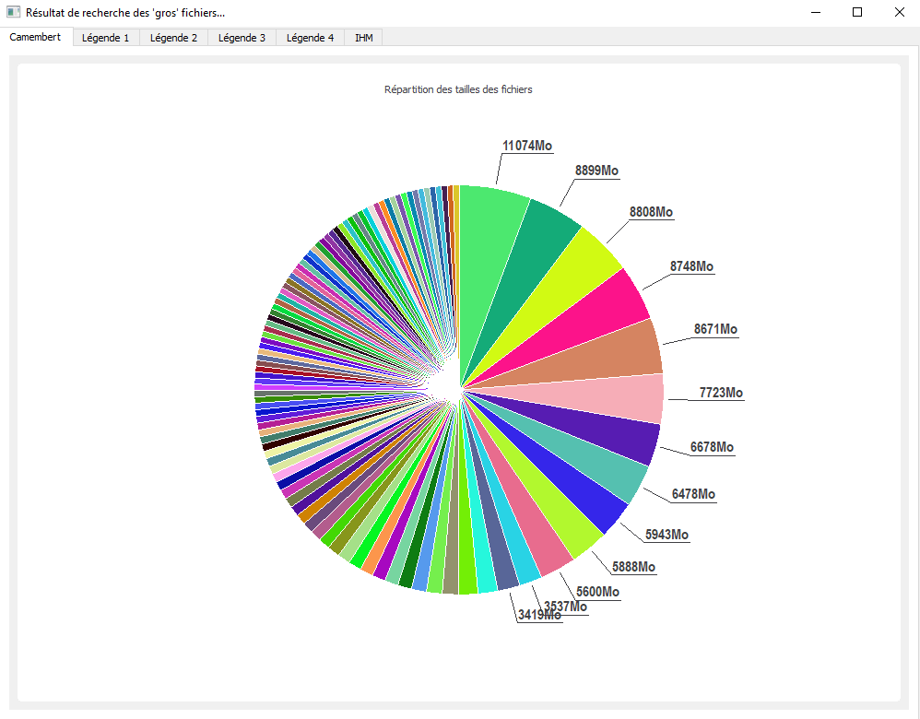Select the Légende 2 tab
Image resolution: width=920 pixels, height=719 pixels.
pos(173,38)
